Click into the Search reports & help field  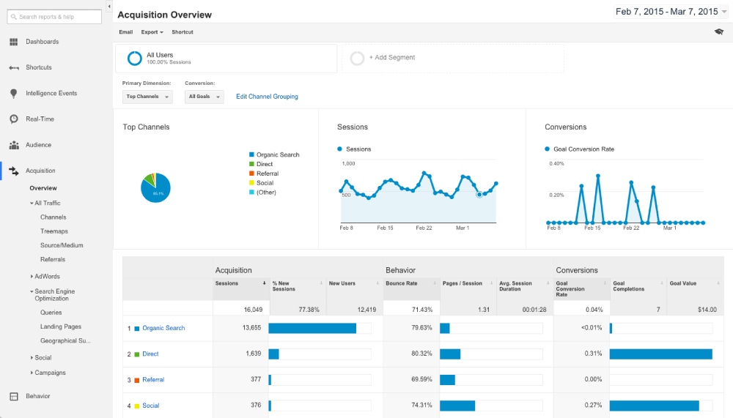[x=54, y=17]
